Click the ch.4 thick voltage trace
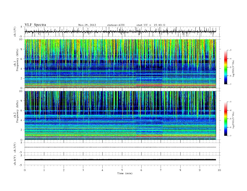The width and height of the screenshot is (247, 191). tap(120, 160)
